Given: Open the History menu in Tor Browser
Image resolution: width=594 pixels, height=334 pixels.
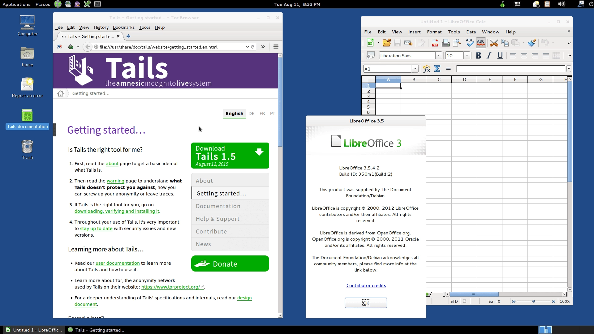Looking at the screenshot, I should 101,27.
